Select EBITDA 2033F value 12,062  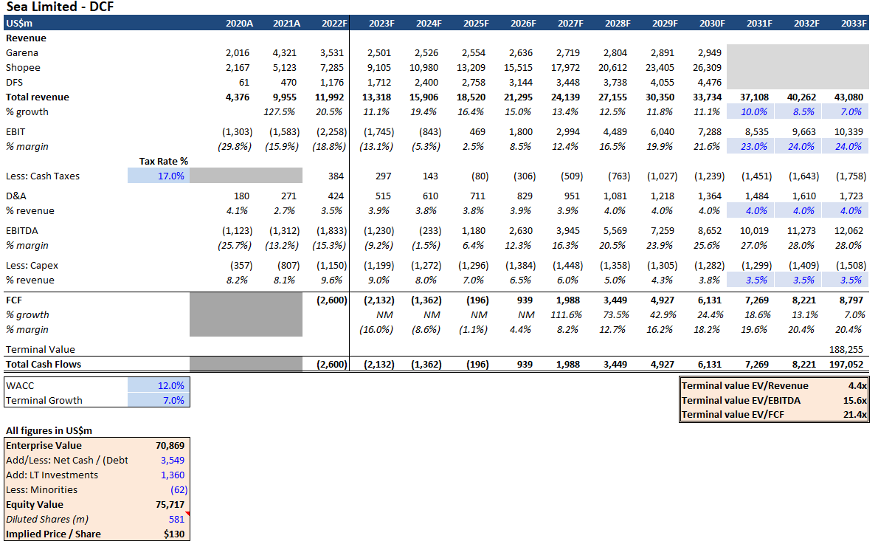point(849,231)
